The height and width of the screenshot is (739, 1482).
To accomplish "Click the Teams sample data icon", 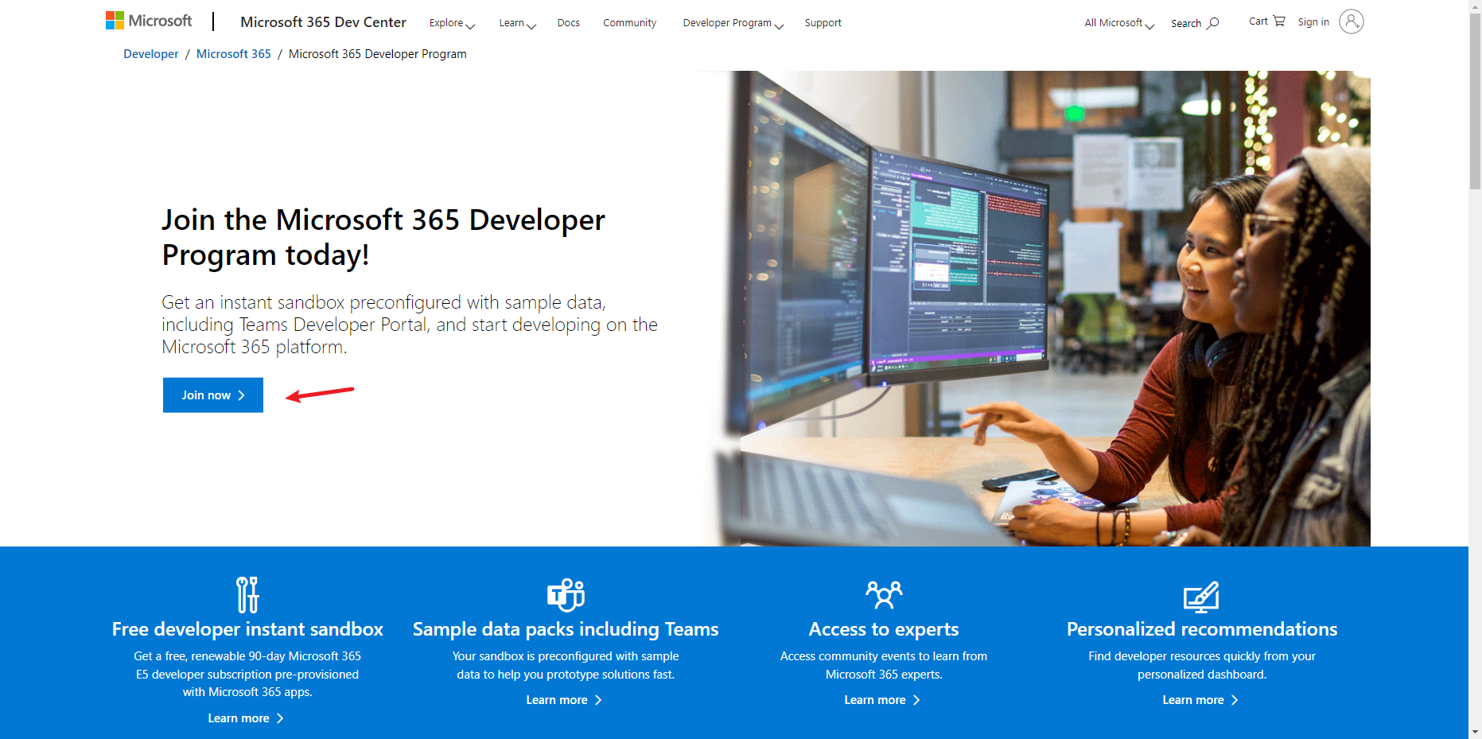I will click(566, 595).
